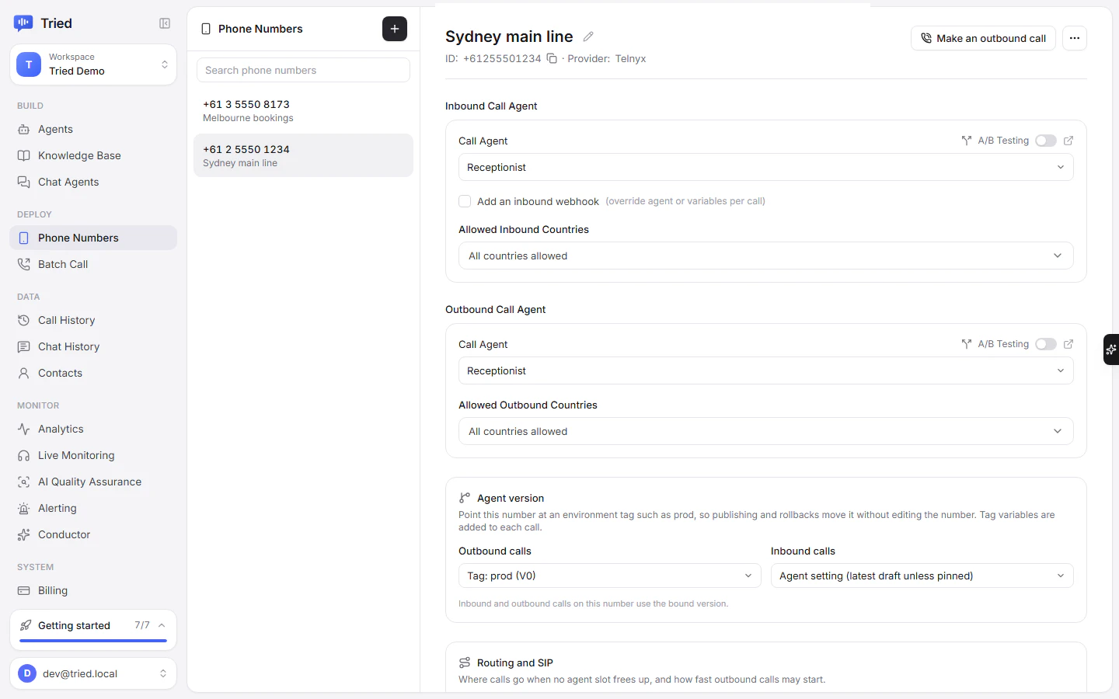The width and height of the screenshot is (1119, 699).
Task: Open the Inbound calls agent setting dropdown
Action: pyautogui.click(x=922, y=576)
